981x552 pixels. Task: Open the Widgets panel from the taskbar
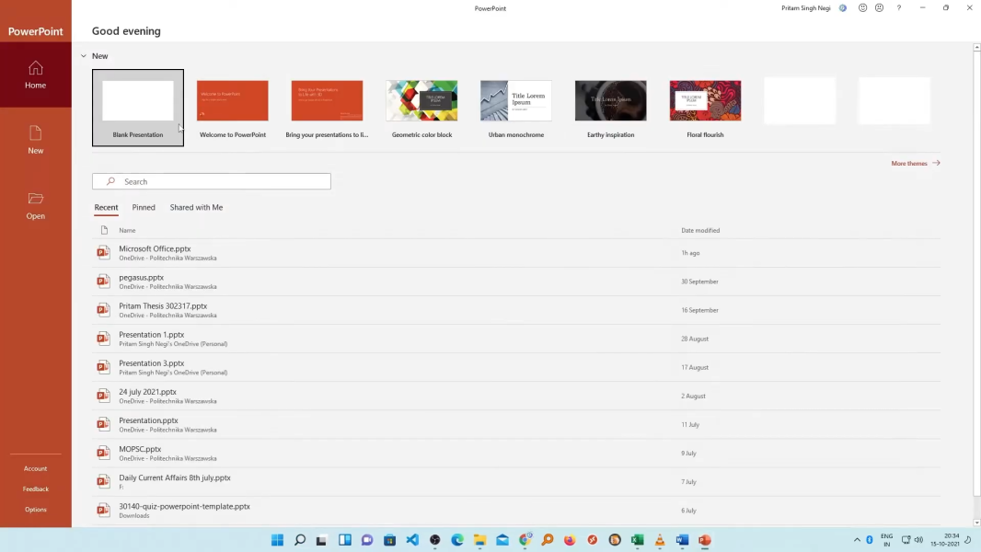(345, 540)
